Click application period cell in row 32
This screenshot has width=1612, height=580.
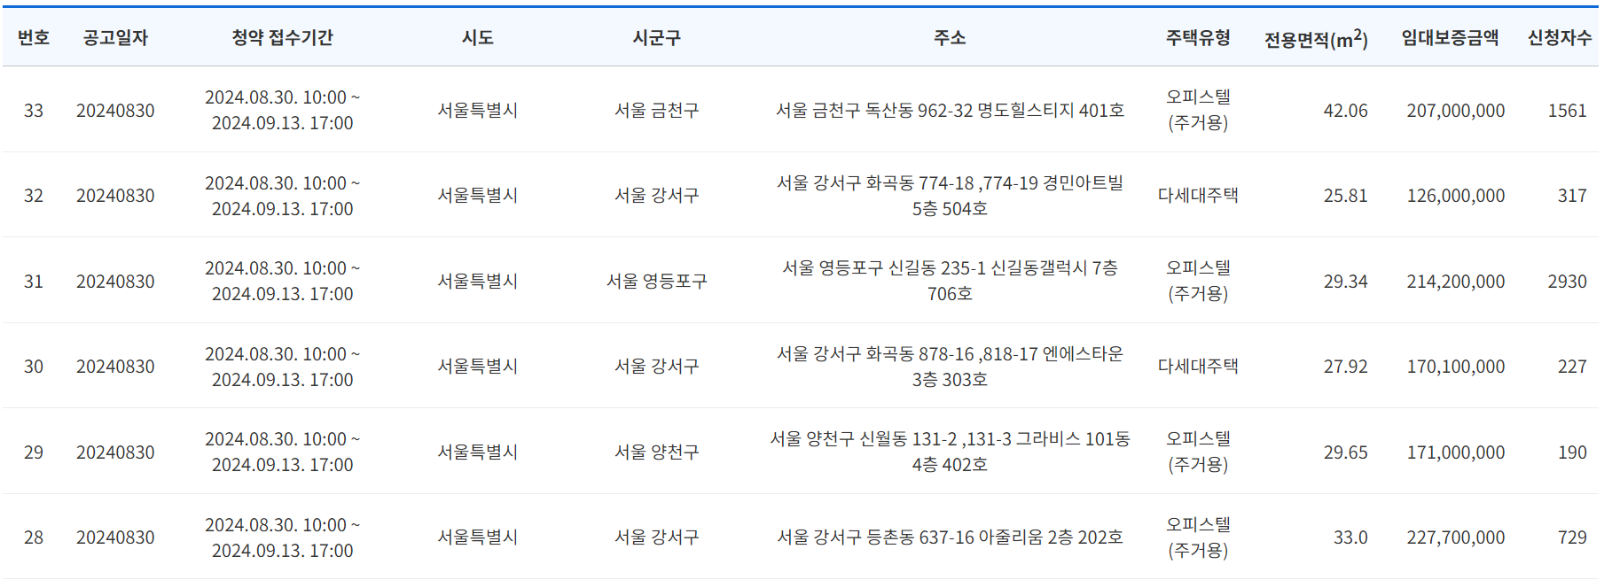tap(282, 196)
